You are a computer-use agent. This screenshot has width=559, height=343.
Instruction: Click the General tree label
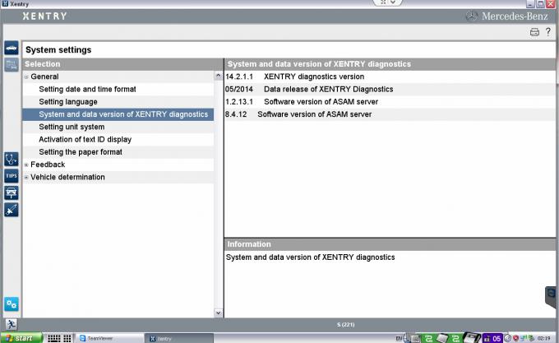click(44, 76)
